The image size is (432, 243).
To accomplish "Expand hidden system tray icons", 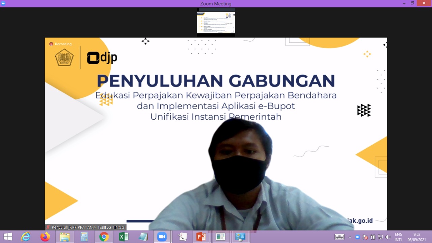I will (x=350, y=237).
